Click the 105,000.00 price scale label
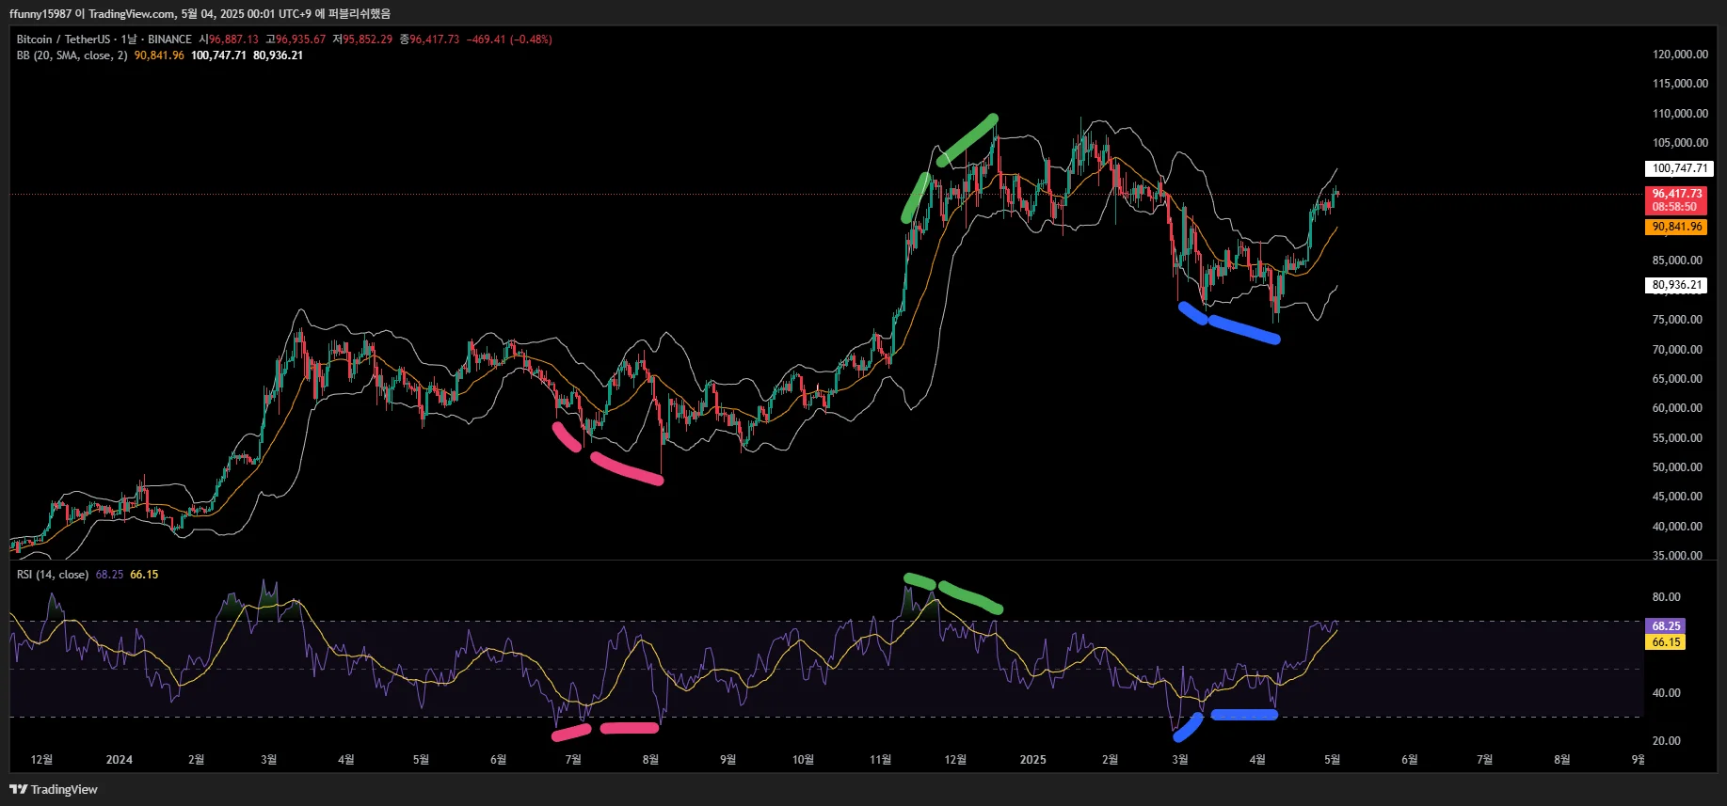 pyautogui.click(x=1680, y=143)
